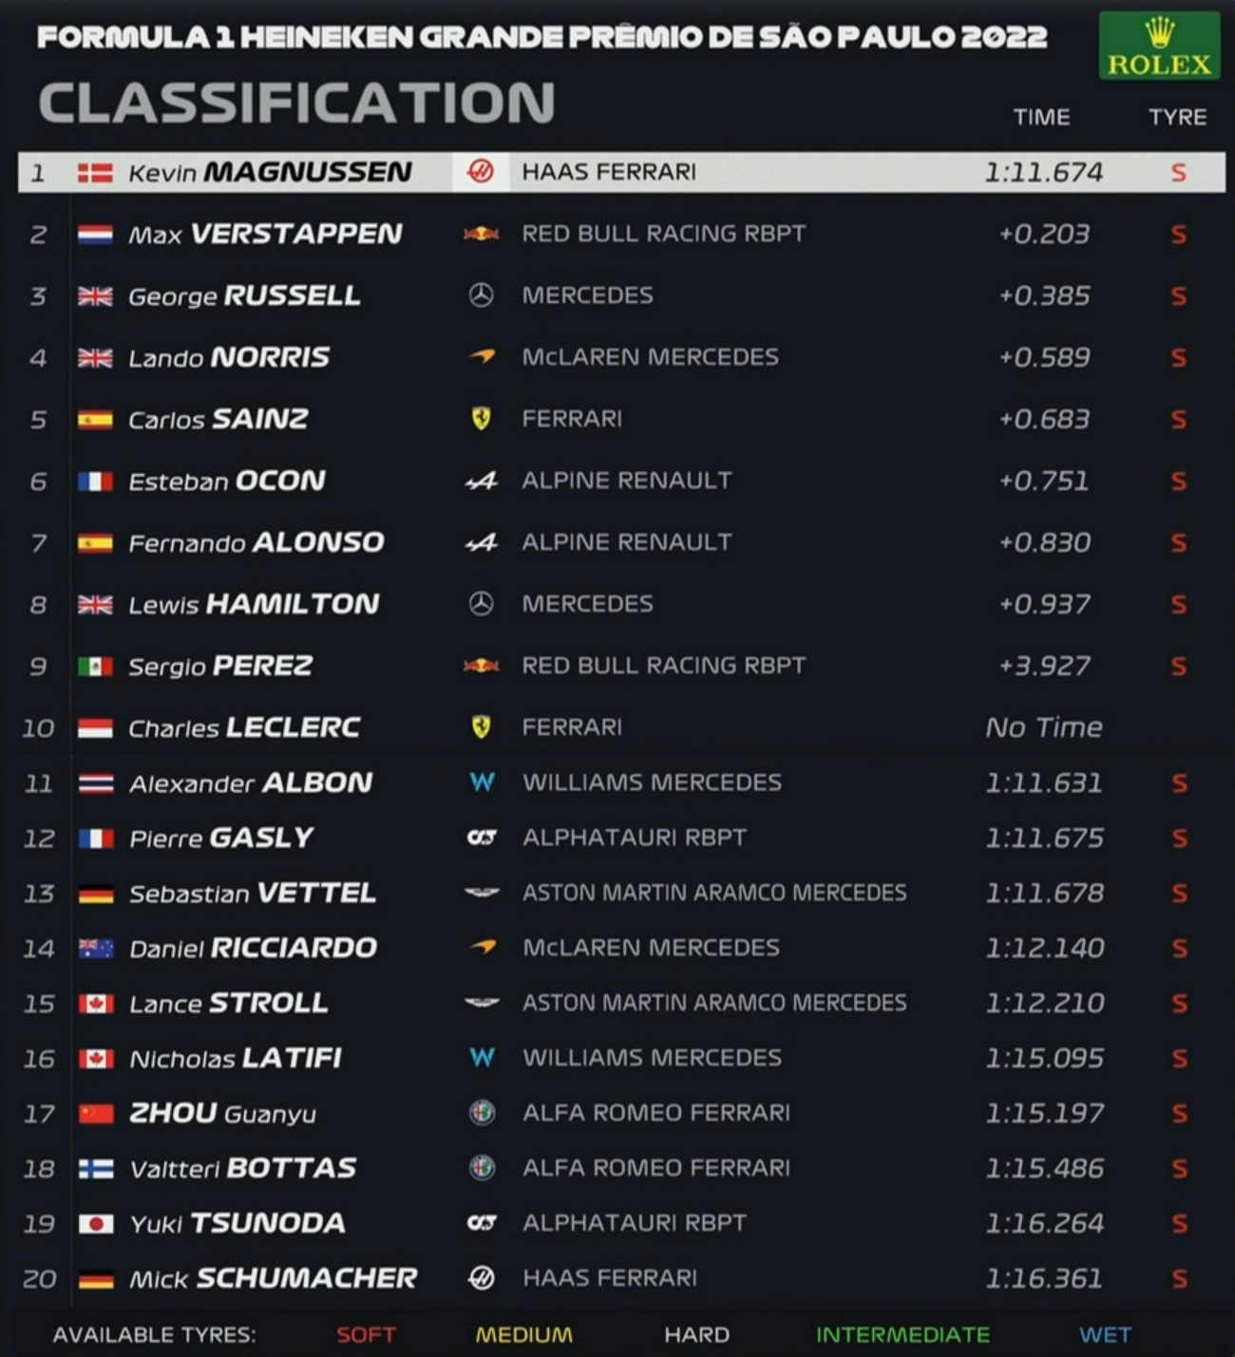The height and width of the screenshot is (1357, 1235).
Task: Click the Haas logo beside Magnussen
Action: pyautogui.click(x=481, y=172)
